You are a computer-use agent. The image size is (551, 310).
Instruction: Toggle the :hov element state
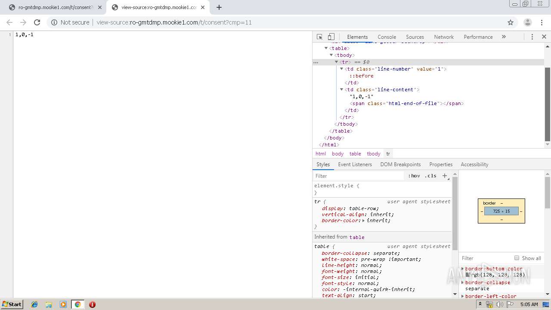[x=414, y=176]
